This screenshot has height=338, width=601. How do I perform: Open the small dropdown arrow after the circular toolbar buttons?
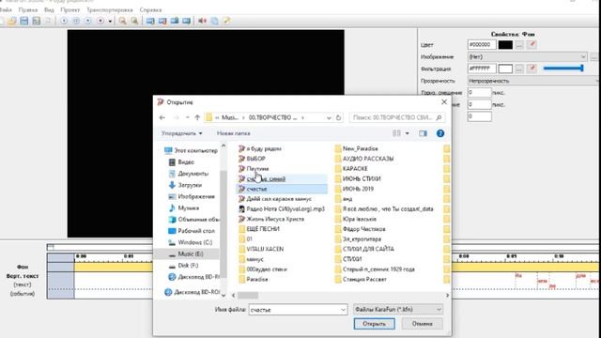click(x=110, y=21)
